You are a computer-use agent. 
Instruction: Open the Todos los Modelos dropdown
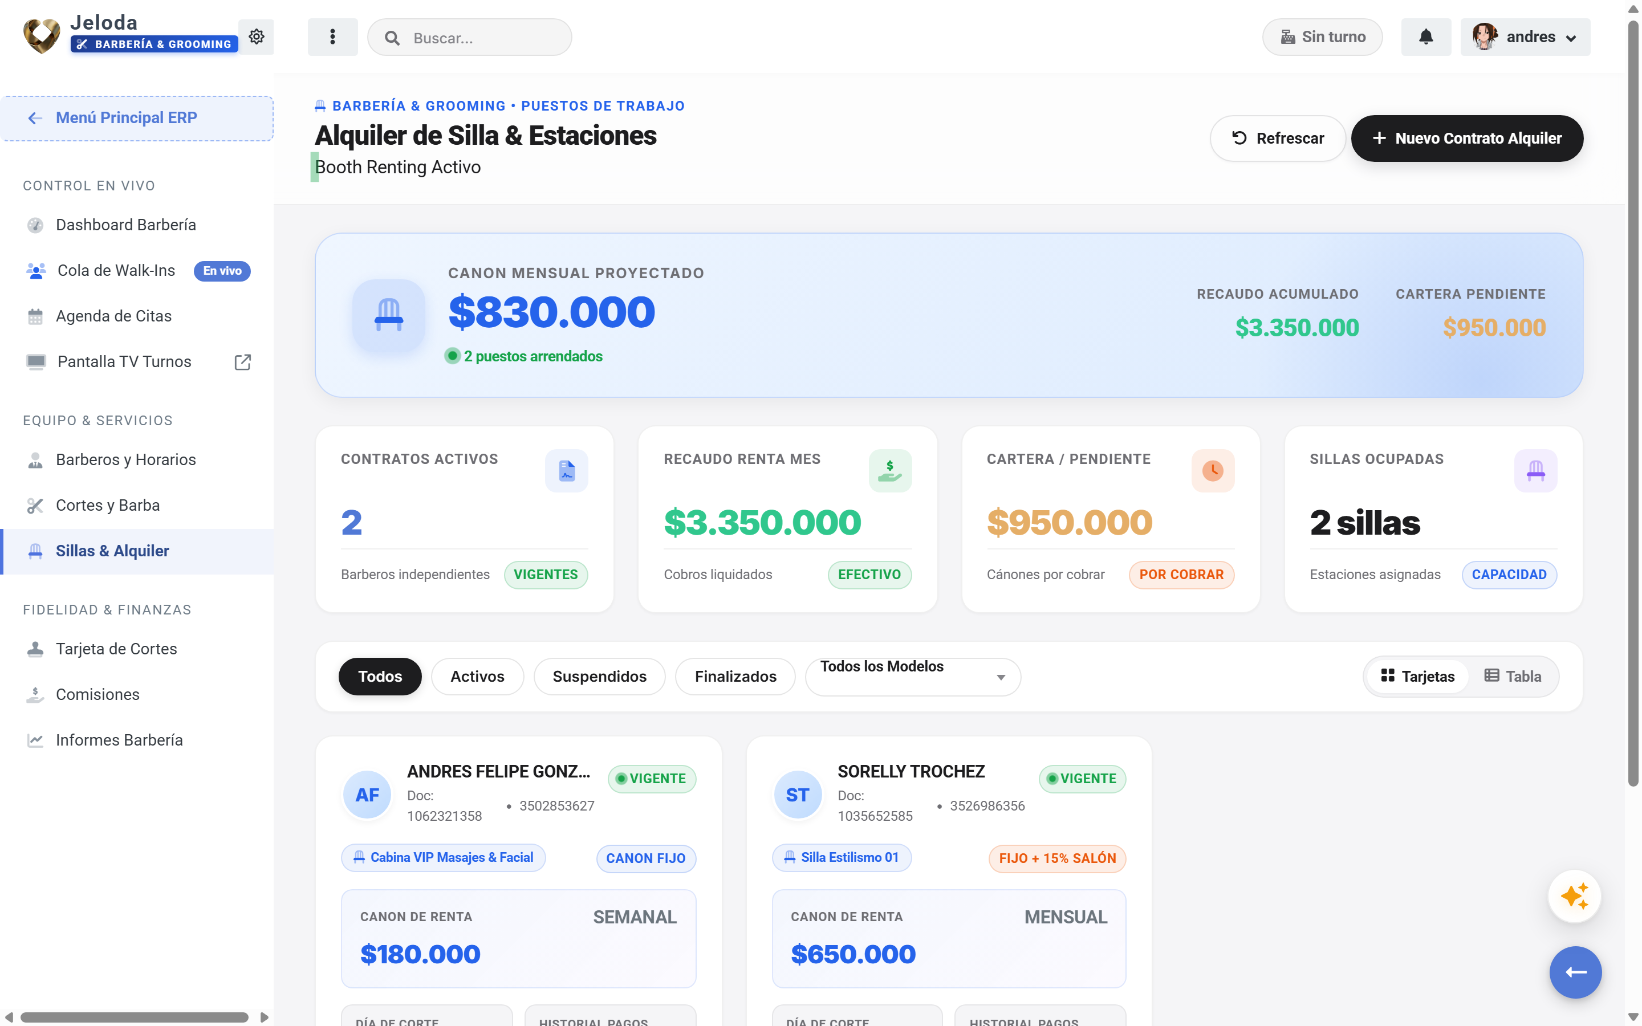913,677
